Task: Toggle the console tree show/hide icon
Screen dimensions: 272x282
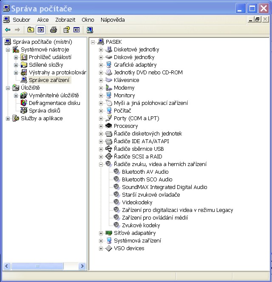Action: tap(41, 30)
